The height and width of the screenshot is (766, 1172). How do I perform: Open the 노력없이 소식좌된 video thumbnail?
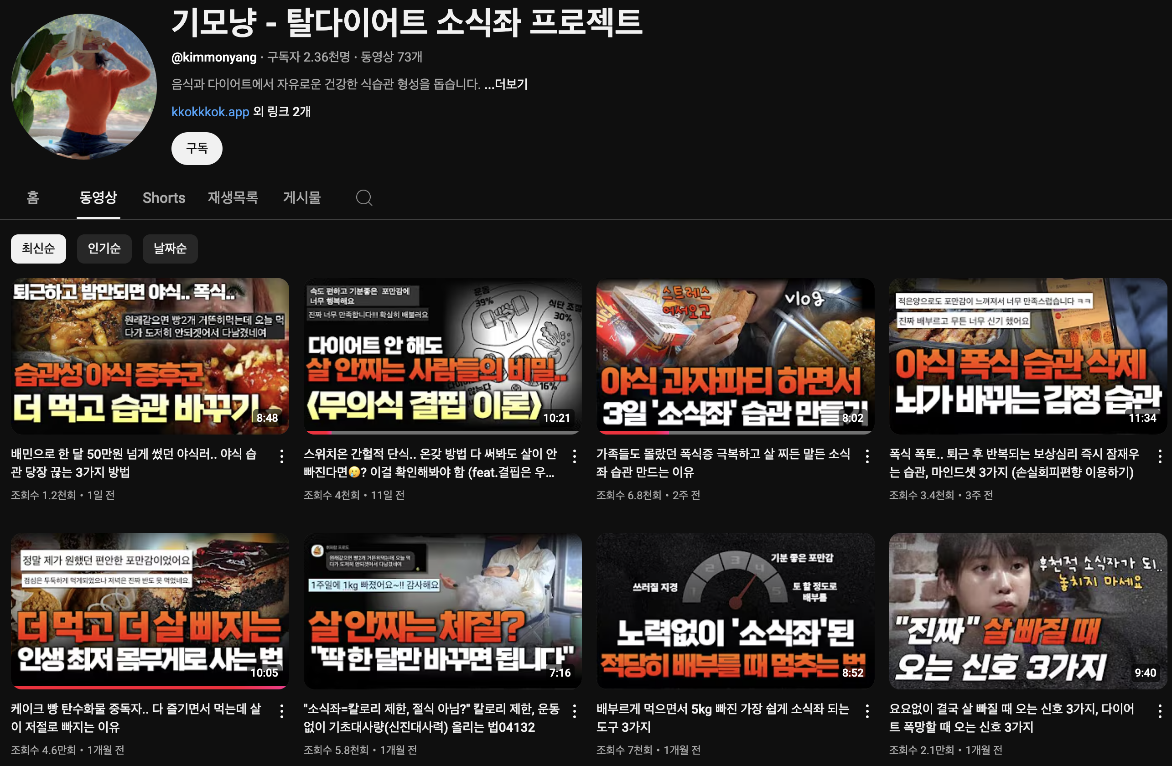coord(735,611)
